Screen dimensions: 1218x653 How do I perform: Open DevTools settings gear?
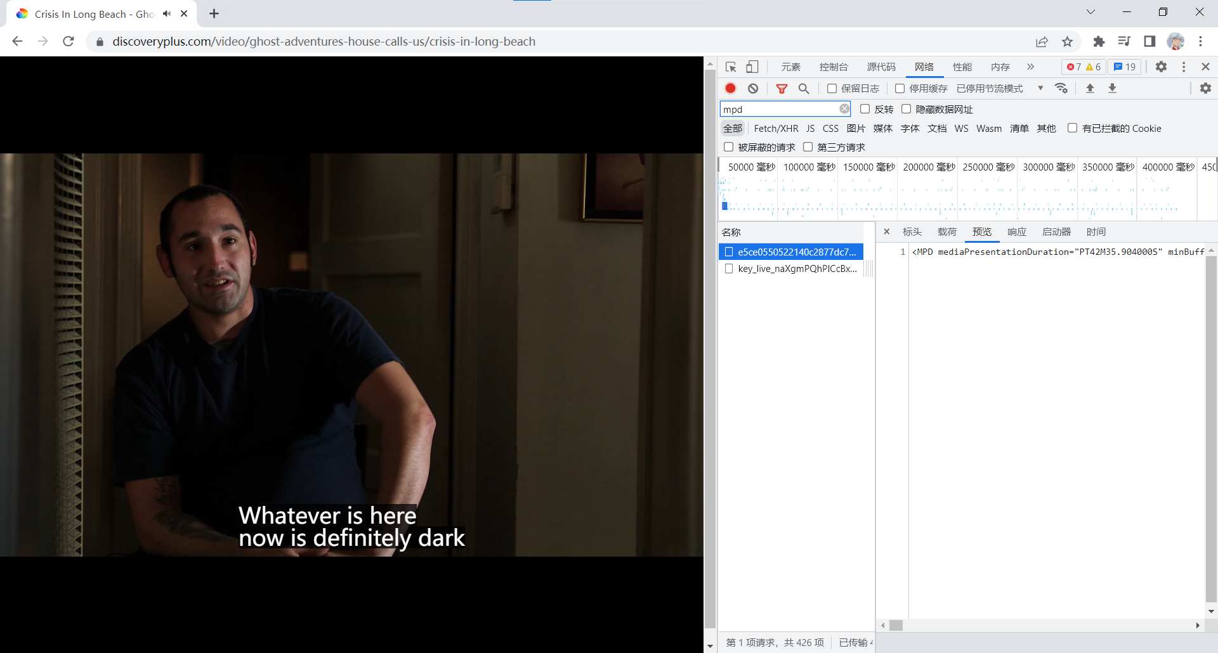tap(1161, 67)
